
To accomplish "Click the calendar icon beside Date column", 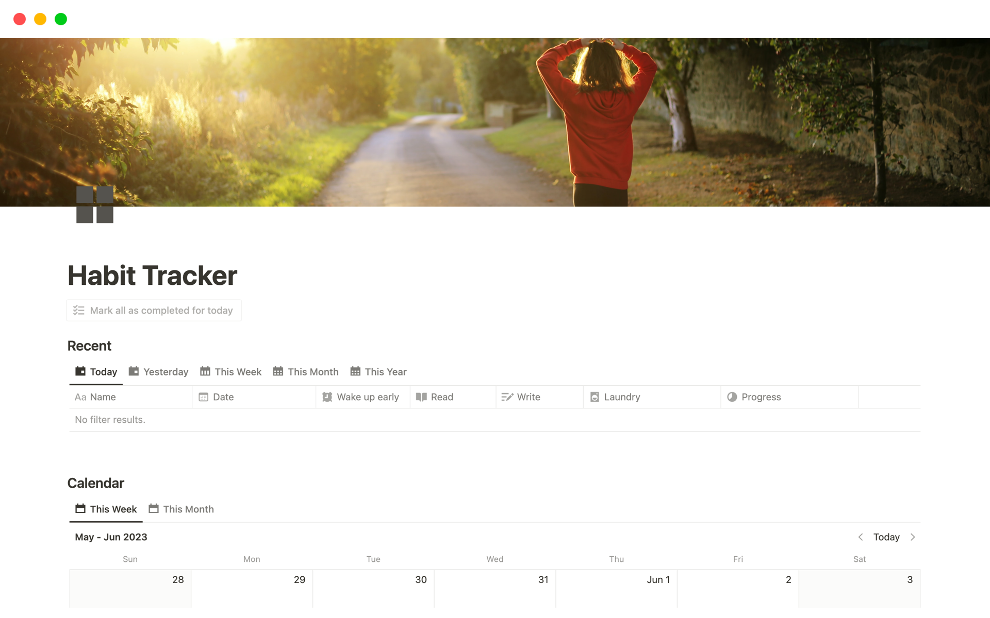I will (204, 397).
